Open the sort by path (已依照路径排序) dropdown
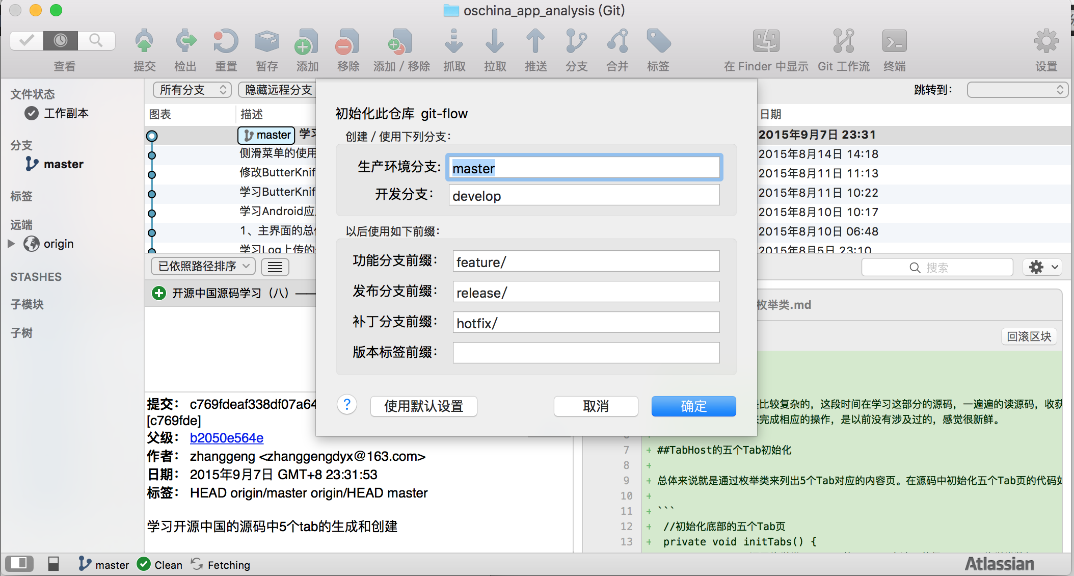The width and height of the screenshot is (1074, 576). tap(203, 266)
